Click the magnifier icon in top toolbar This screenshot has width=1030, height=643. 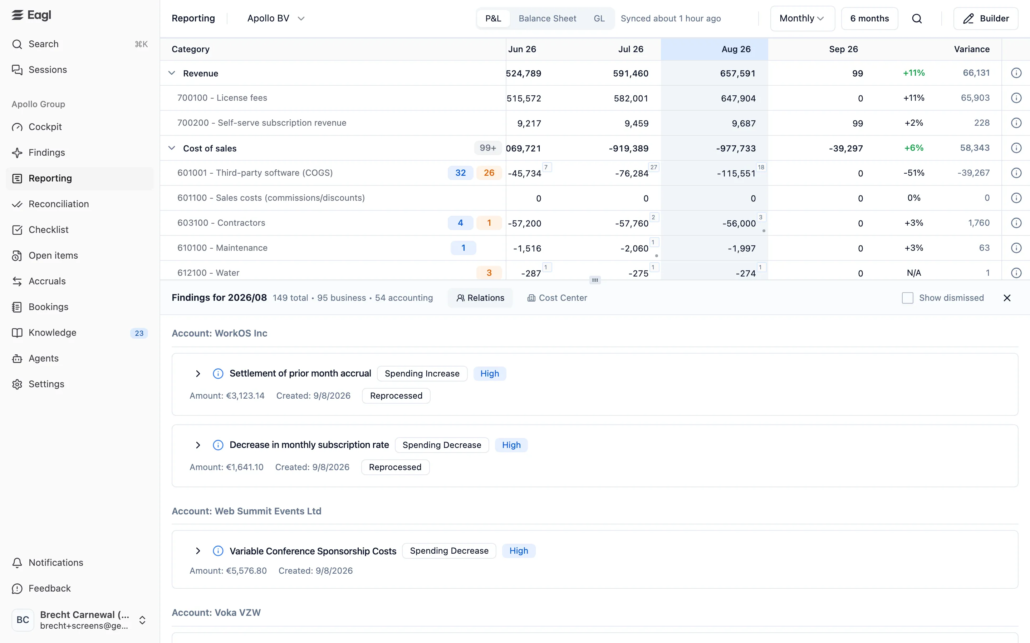pos(917,19)
